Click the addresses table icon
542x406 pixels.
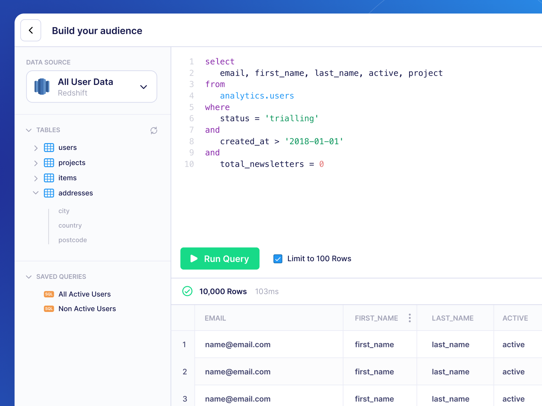(x=49, y=193)
